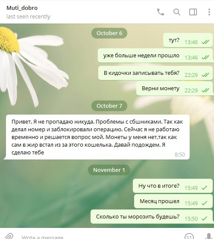
Task: Open the three-dot more options menu
Action: tap(209, 12)
